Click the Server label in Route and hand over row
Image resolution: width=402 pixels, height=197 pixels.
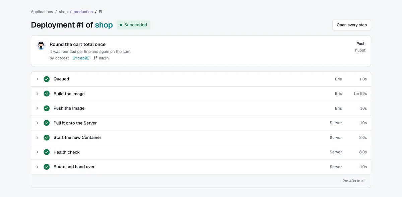pyautogui.click(x=336, y=167)
